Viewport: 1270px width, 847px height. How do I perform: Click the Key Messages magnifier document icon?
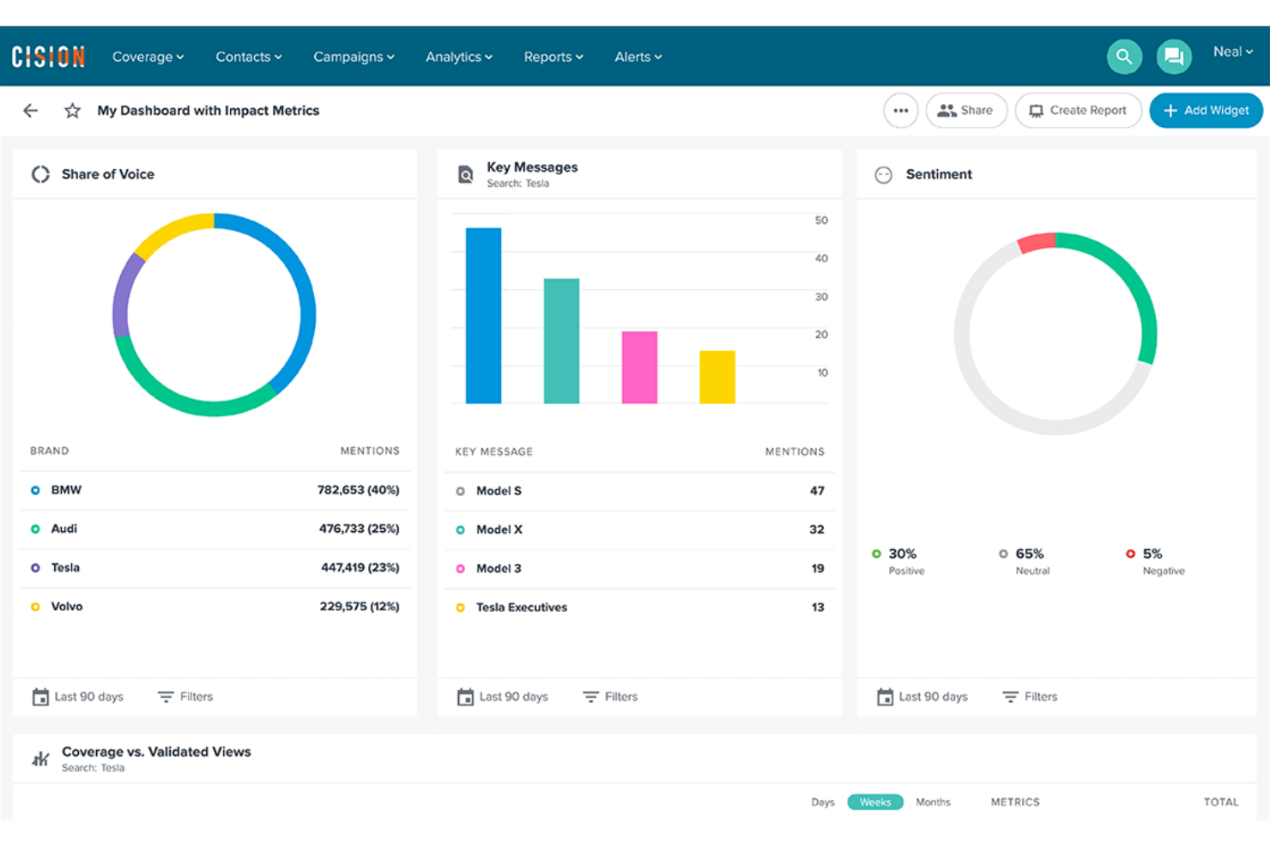point(464,173)
